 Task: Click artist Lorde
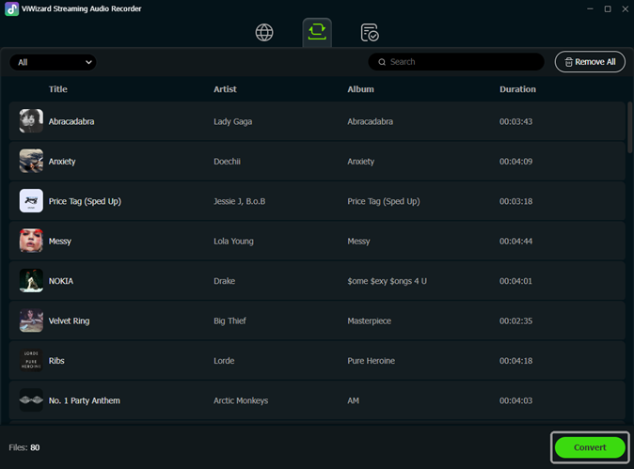(x=224, y=361)
